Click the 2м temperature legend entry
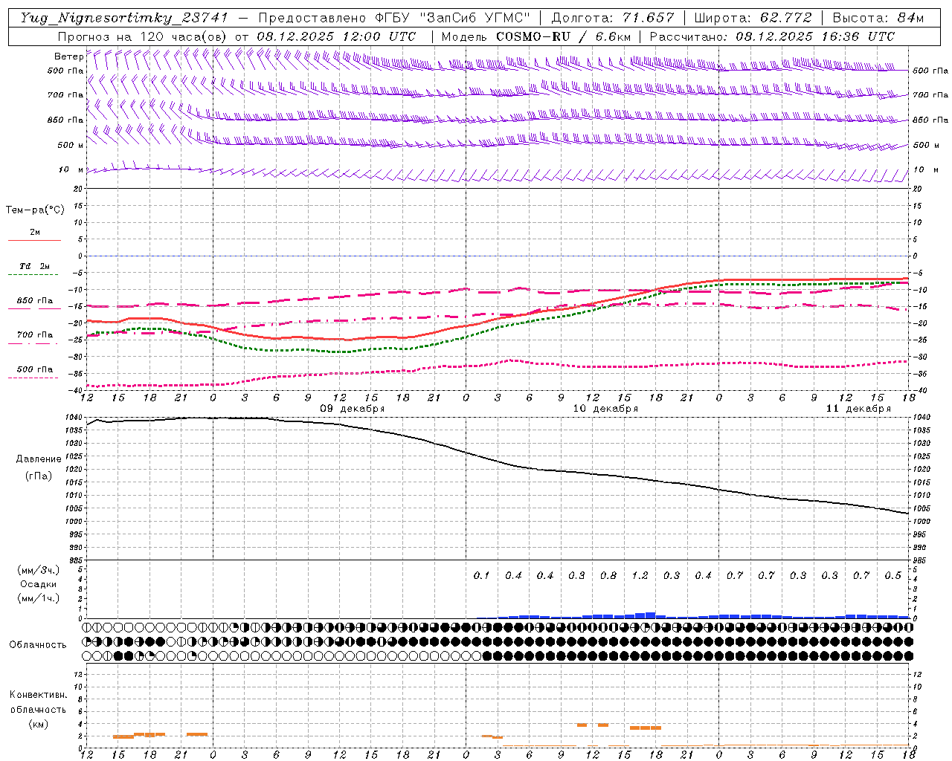 (x=35, y=233)
